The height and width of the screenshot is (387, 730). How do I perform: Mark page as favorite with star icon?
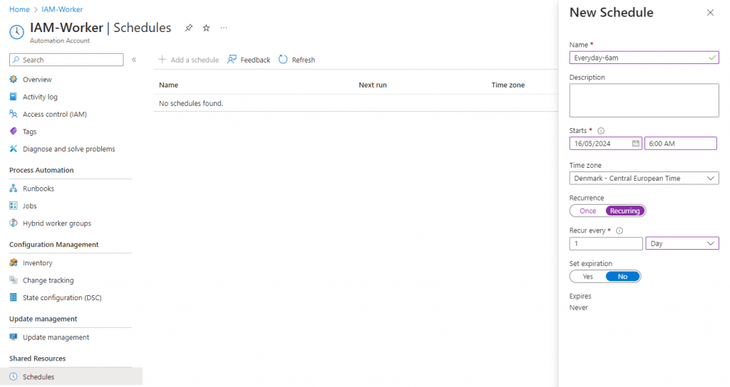point(206,28)
